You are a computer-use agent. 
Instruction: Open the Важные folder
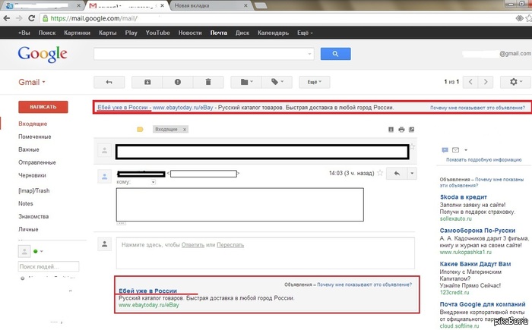[x=29, y=149]
